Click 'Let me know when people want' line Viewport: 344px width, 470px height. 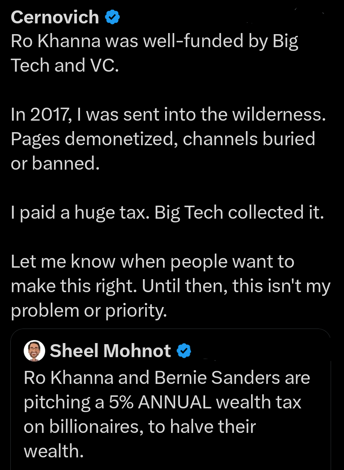[153, 261]
